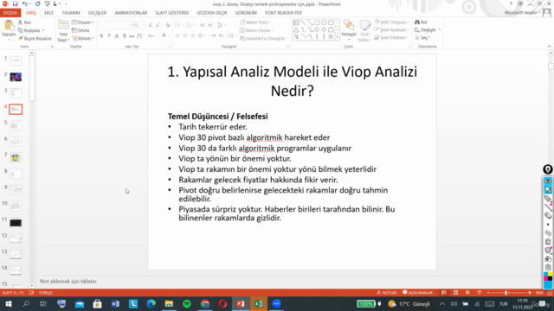The width and height of the screenshot is (554, 311).
Task: Toggle Normal view button in status bar
Action: (444, 293)
